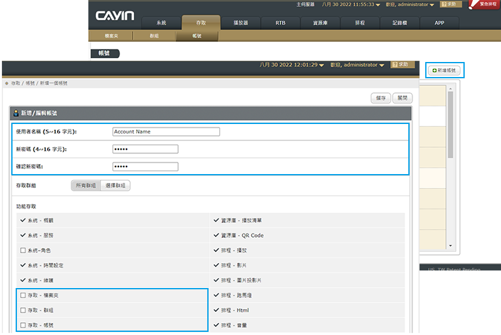The image size is (501, 335).
Task: Click the red 緊急排程 emergency schedule icon
Action: (x=484, y=4)
